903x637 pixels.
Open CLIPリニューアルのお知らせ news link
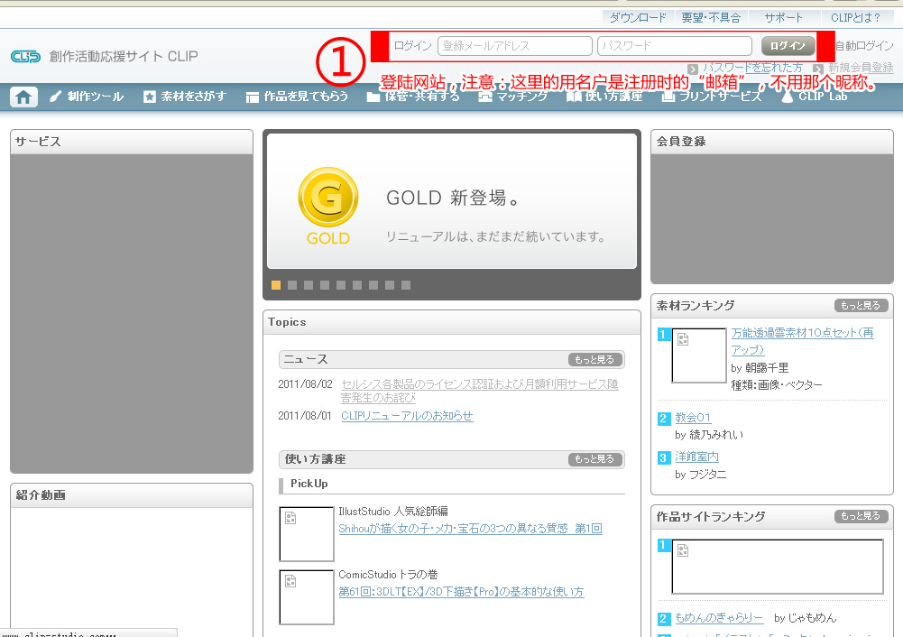coord(407,416)
